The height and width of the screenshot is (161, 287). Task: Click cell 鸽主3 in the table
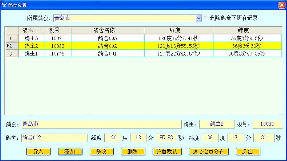pyautogui.click(x=31, y=38)
